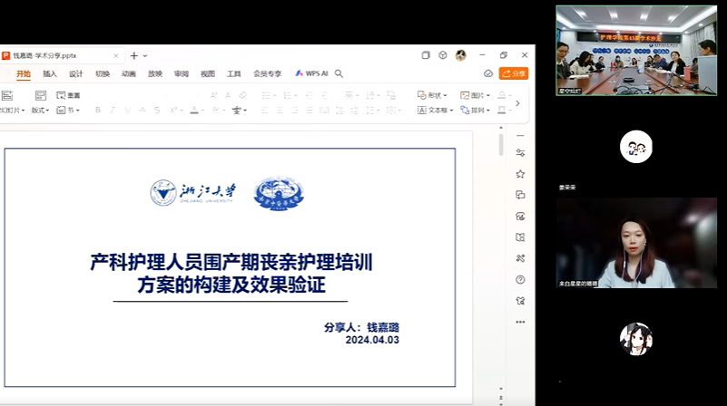Toggle italic text formatting
The image size is (727, 406).
coord(113,111)
